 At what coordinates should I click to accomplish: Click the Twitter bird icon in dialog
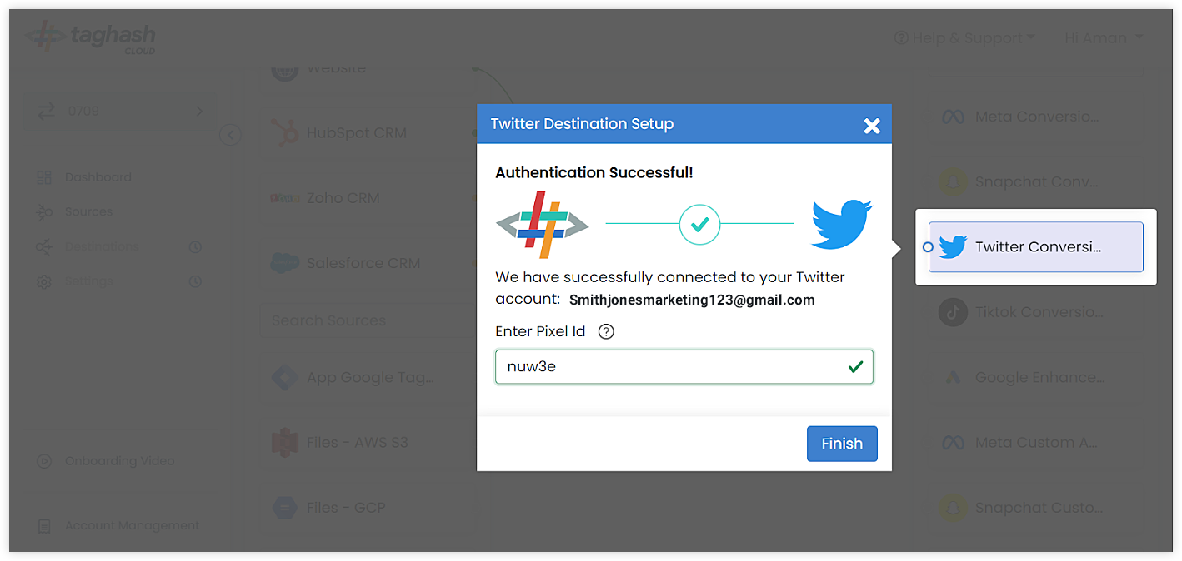click(841, 223)
